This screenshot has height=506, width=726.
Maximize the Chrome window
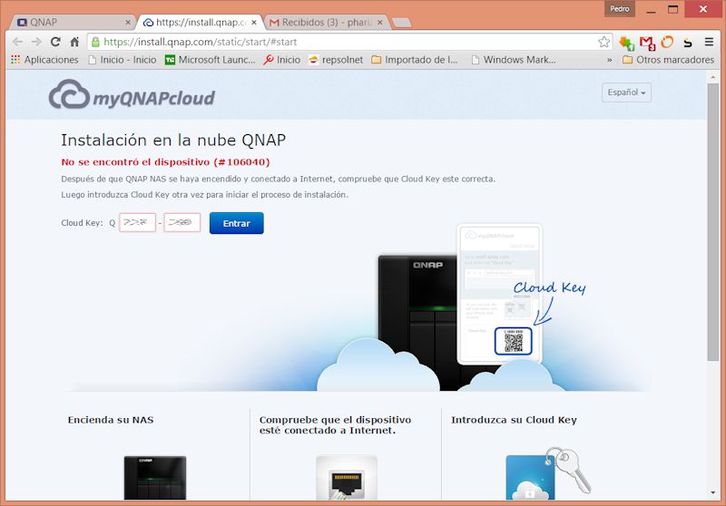coord(672,9)
